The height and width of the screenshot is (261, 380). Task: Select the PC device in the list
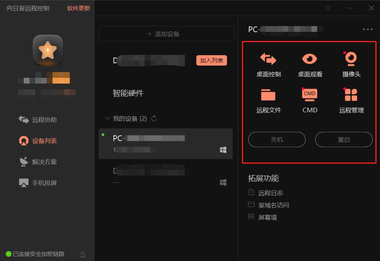pyautogui.click(x=161, y=143)
